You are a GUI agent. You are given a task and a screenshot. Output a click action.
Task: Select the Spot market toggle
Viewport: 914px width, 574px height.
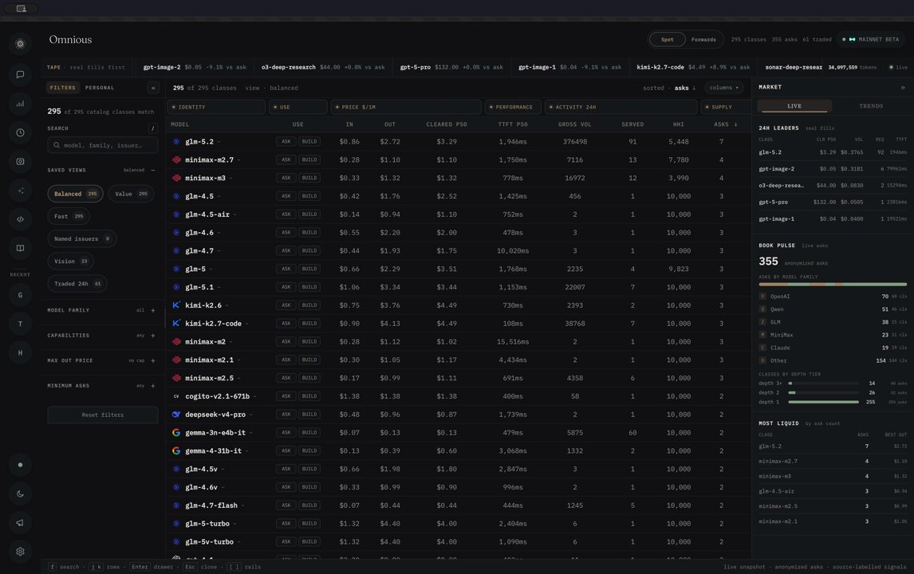pyautogui.click(x=668, y=40)
